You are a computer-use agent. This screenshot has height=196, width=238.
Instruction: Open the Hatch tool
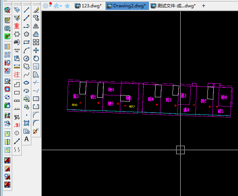point(26,123)
